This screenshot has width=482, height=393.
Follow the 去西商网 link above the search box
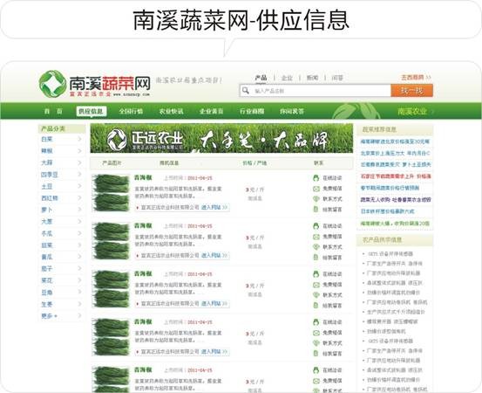click(416, 78)
